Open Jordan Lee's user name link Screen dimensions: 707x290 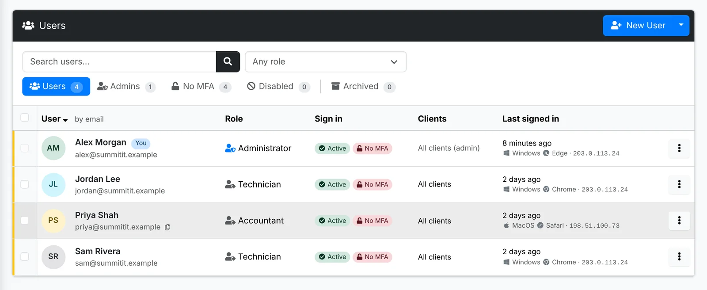tap(98, 179)
